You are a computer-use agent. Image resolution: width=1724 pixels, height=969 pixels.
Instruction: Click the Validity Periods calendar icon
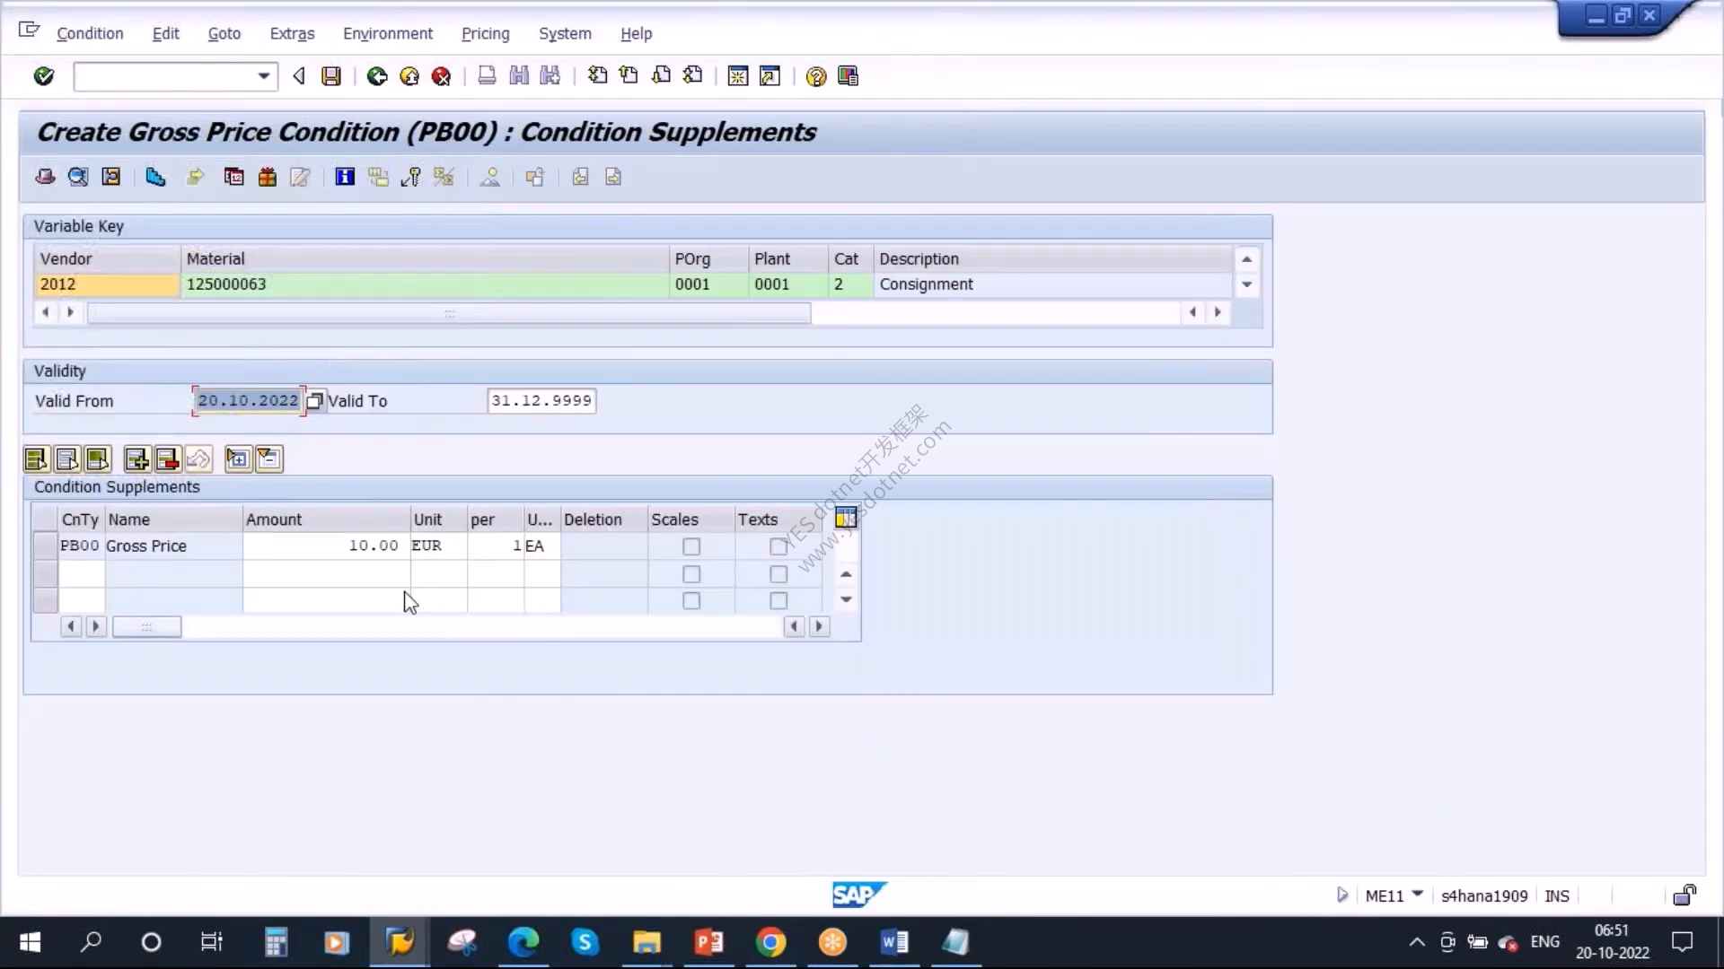pos(233,177)
